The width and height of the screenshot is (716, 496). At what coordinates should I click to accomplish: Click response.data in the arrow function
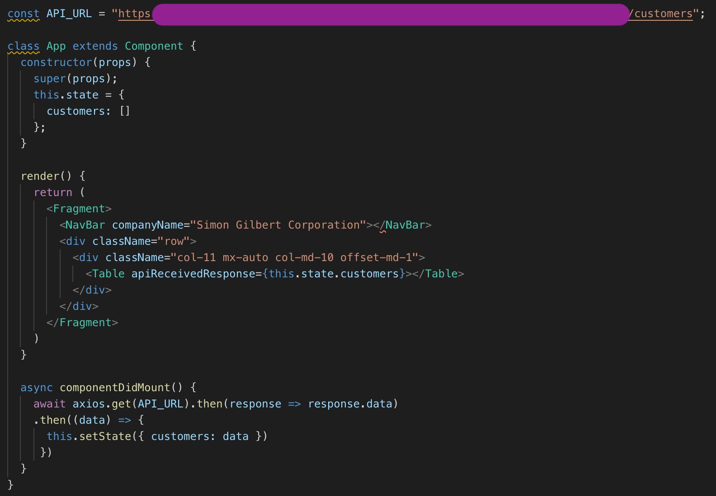pyautogui.click(x=350, y=404)
